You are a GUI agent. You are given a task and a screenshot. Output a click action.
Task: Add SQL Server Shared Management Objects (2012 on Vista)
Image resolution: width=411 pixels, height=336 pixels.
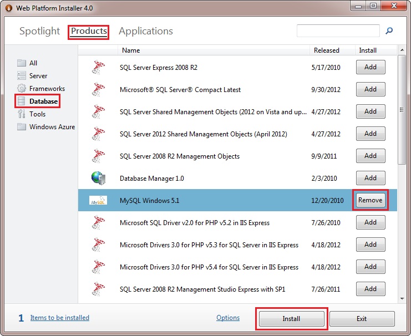[x=371, y=111]
